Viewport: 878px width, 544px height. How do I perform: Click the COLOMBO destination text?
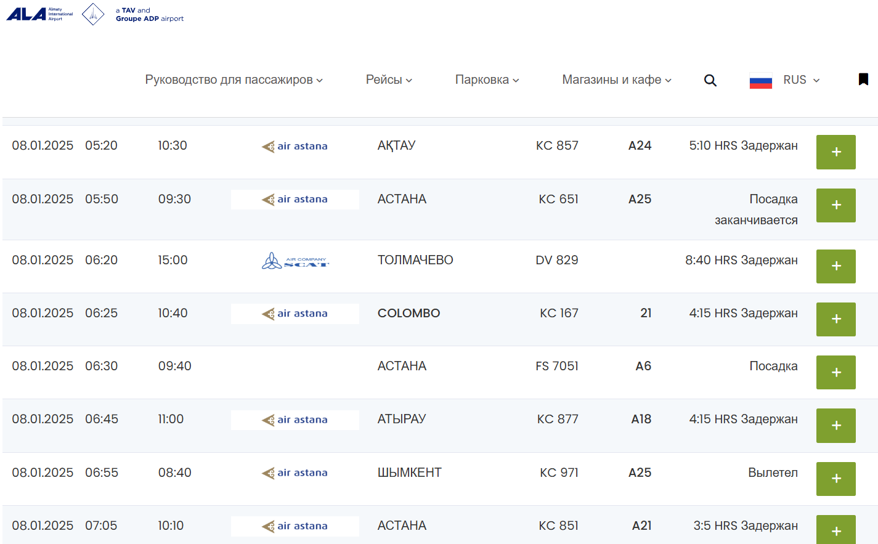[x=409, y=314]
